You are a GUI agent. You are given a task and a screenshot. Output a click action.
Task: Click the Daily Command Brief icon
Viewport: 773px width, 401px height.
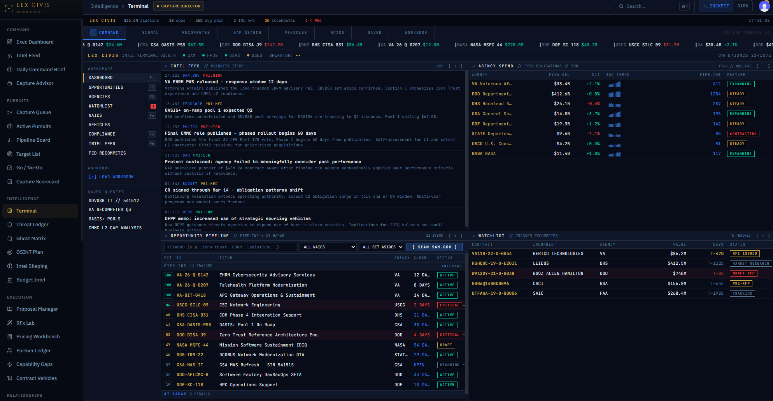10,70
